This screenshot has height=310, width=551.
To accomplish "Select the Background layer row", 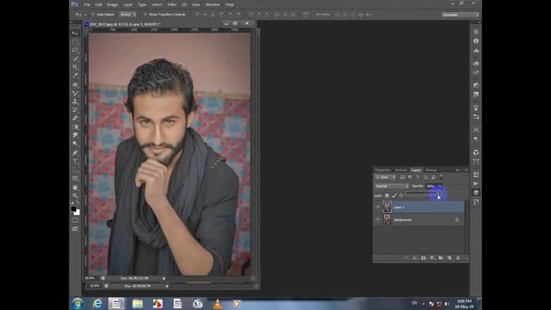I will 418,220.
